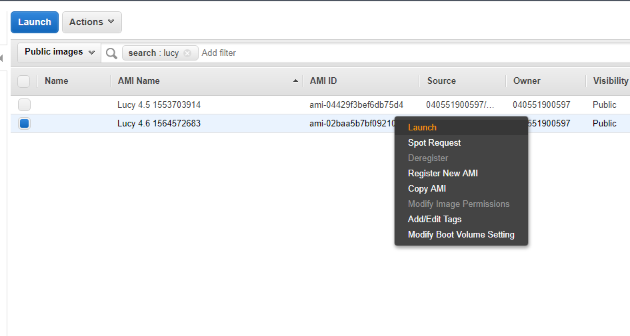Click the blue Launch button

coord(35,22)
